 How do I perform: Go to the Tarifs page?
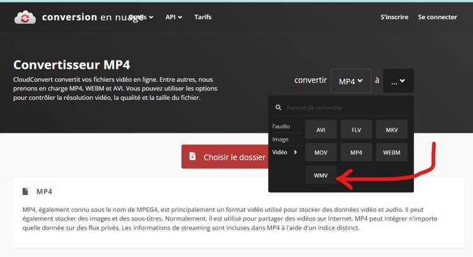(202, 17)
